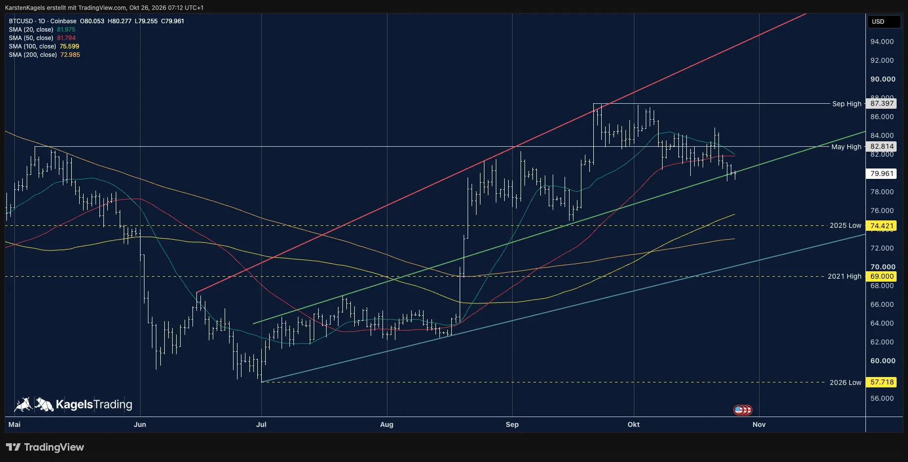Click the 82.814 price tag

(882, 147)
